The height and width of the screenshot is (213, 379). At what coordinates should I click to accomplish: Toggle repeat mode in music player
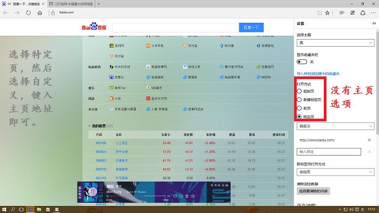pos(175,196)
